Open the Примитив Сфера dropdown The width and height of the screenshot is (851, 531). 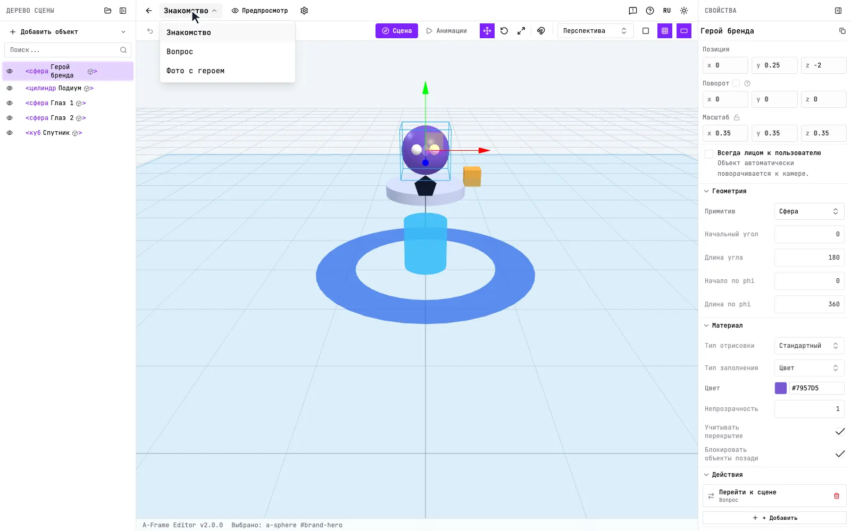click(x=809, y=211)
